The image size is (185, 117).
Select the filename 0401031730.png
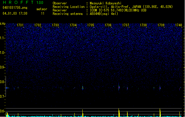(15, 8)
